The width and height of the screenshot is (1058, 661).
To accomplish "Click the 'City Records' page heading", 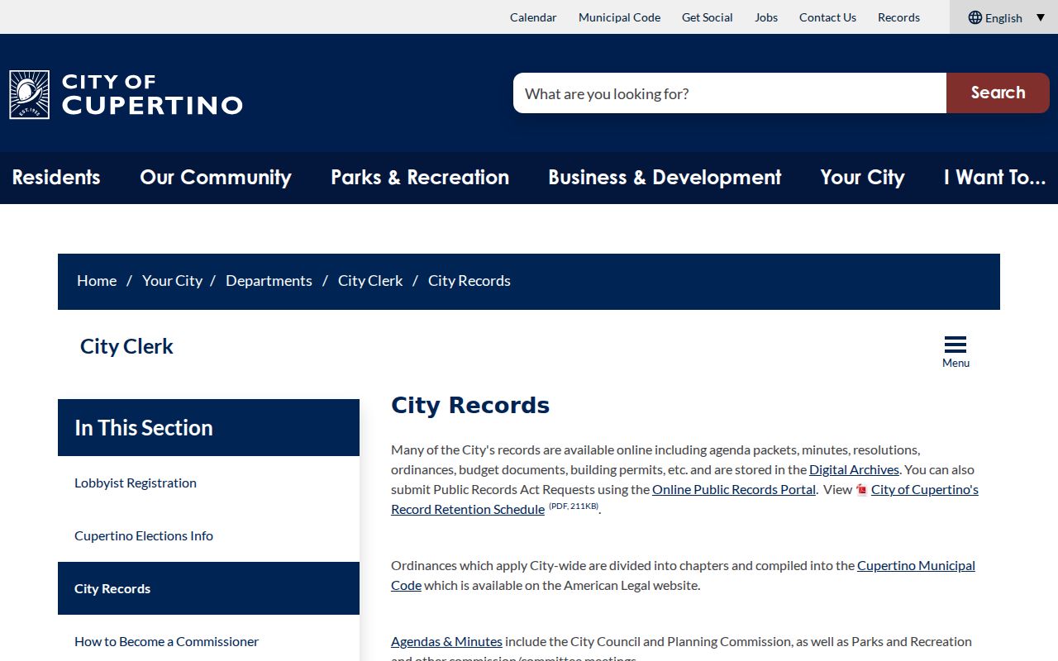I will point(470,405).
